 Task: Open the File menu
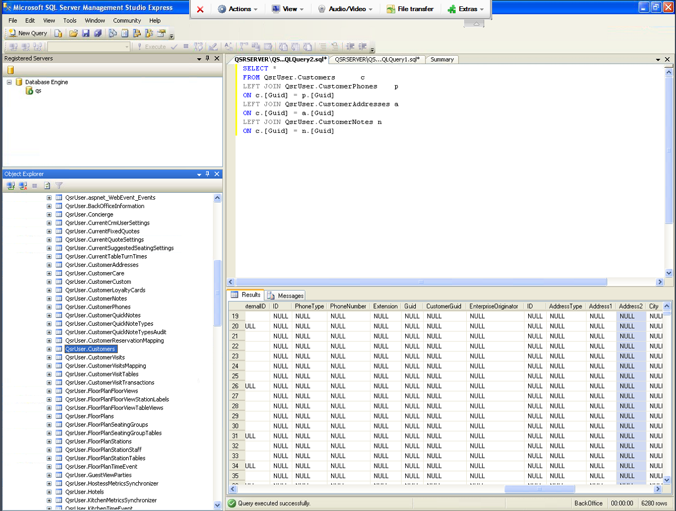tap(13, 21)
